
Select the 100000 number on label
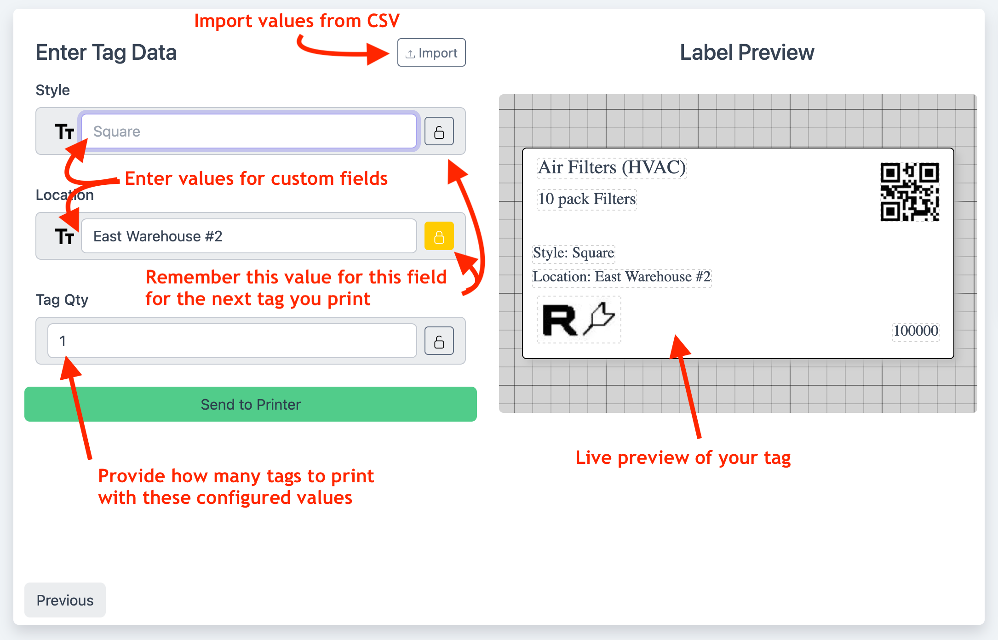point(915,331)
